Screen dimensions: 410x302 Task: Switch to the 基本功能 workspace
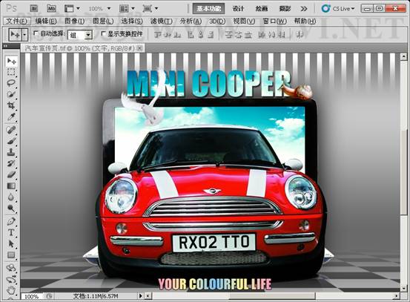click(x=209, y=9)
